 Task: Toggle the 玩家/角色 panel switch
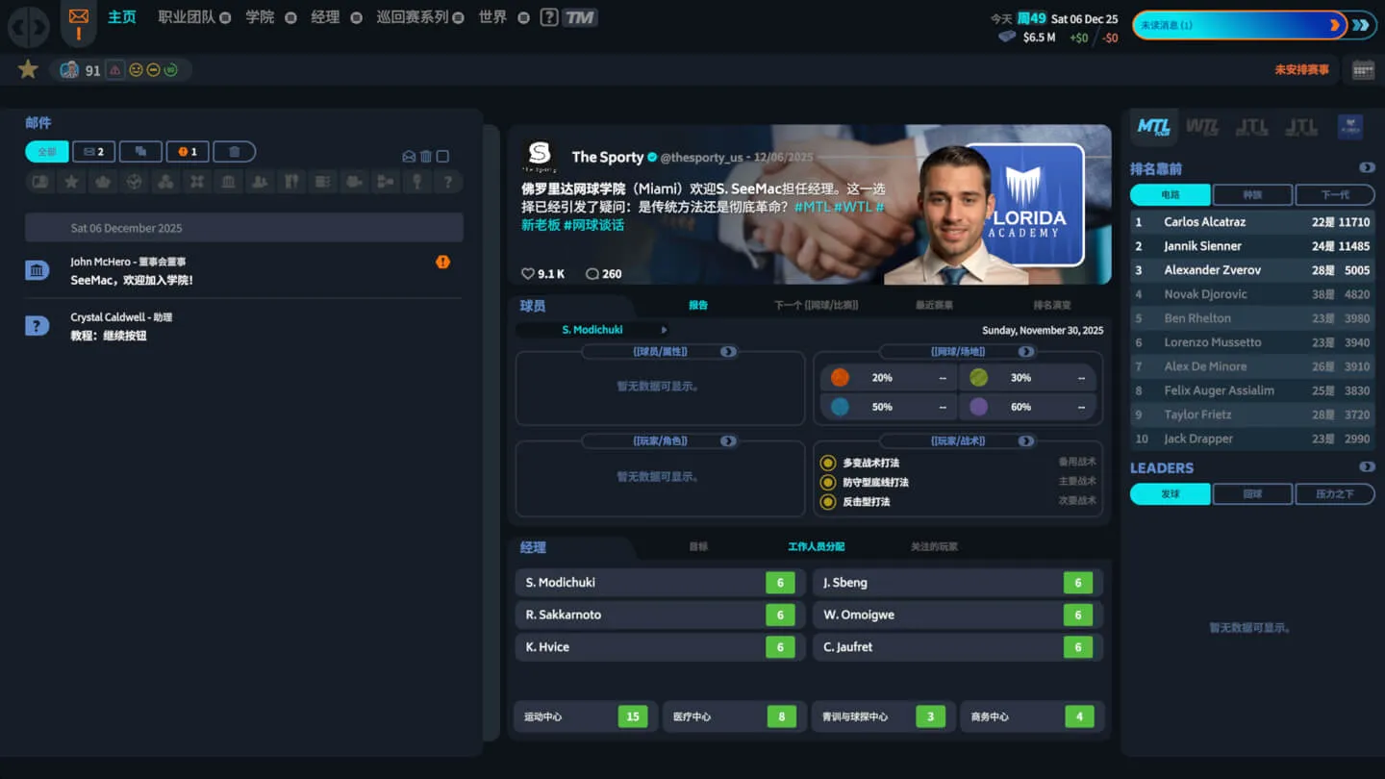728,441
